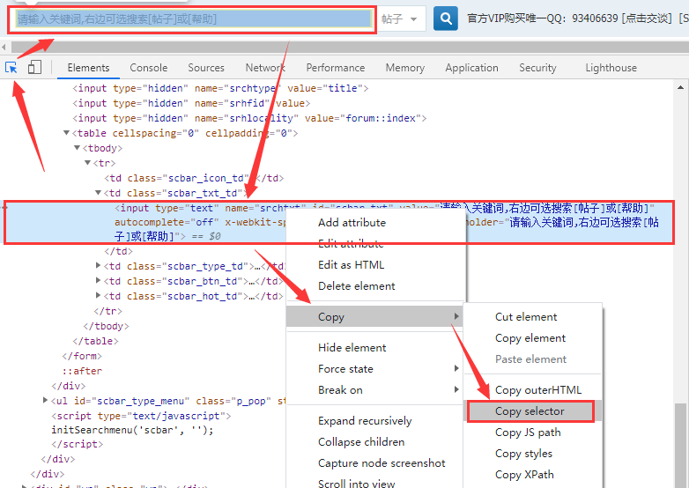
Task: Click the 点击交谈 link
Action: 645,18
